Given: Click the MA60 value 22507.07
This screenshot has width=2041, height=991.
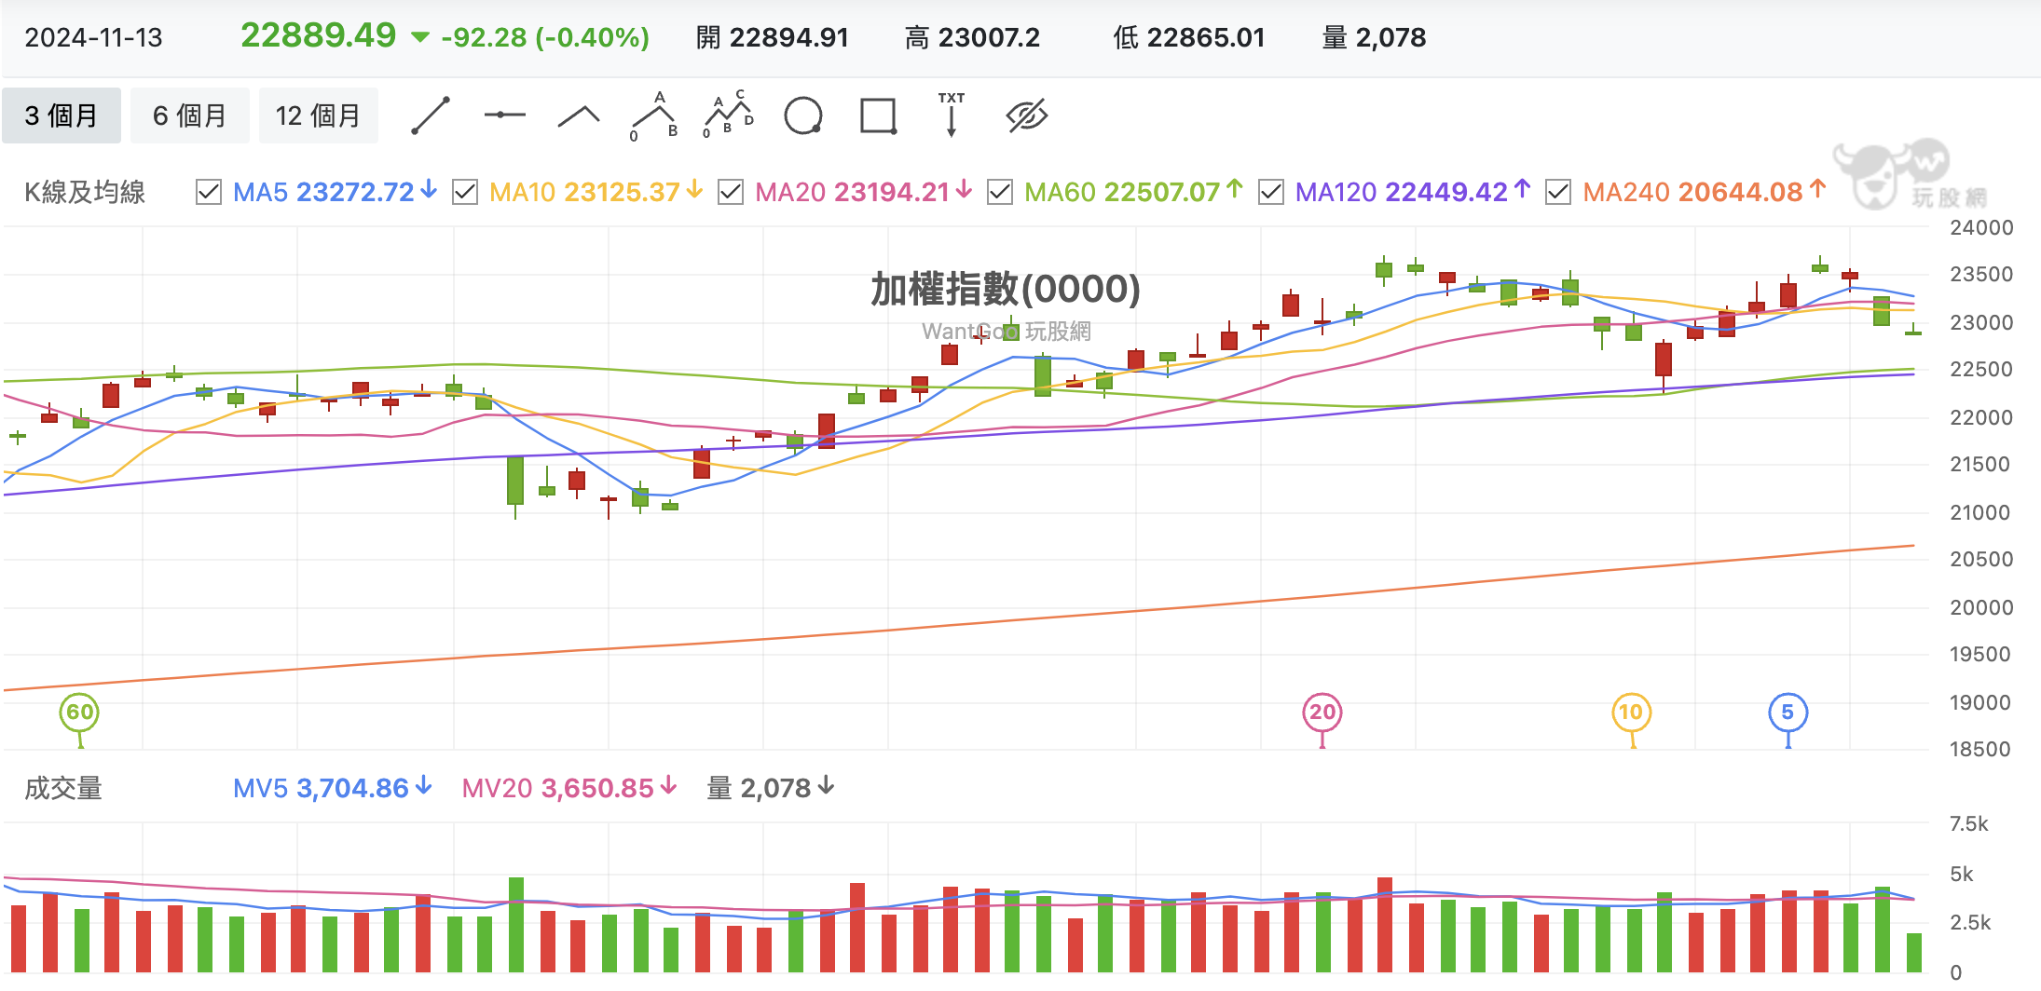Looking at the screenshot, I should click(x=1162, y=192).
